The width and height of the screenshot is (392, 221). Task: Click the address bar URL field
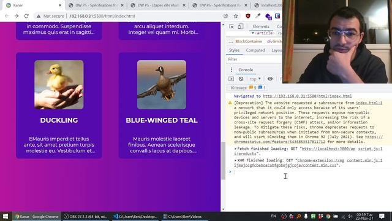pos(102,16)
